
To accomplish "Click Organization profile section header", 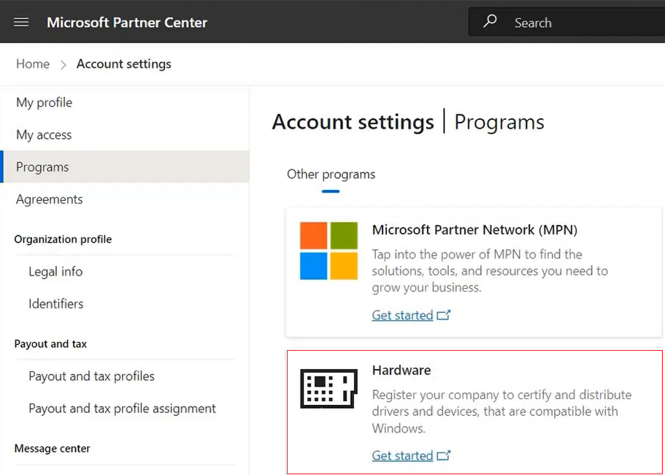I will pos(64,240).
